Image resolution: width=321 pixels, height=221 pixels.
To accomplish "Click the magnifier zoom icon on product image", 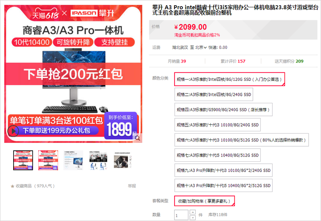I will [138, 138].
